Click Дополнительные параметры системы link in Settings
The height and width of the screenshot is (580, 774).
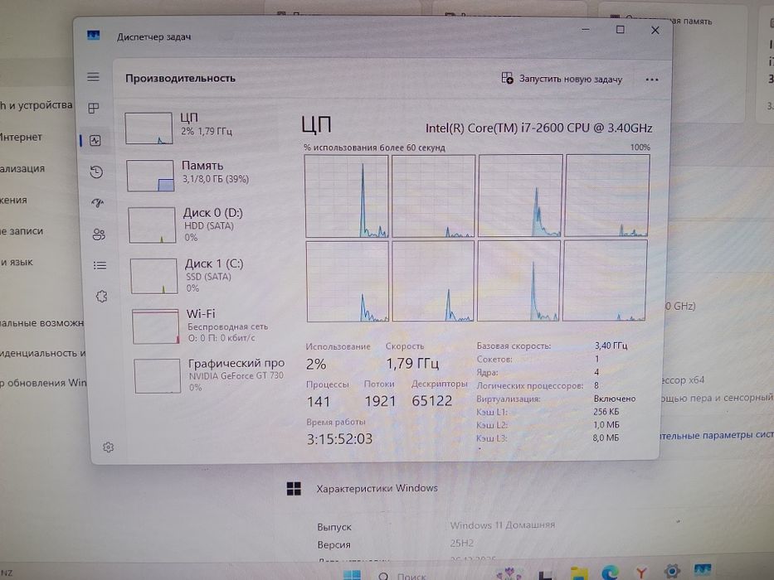[x=718, y=436]
